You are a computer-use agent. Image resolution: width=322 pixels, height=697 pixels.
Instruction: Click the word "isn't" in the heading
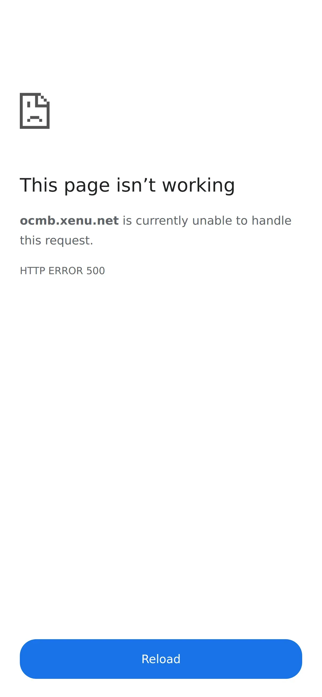click(x=136, y=185)
